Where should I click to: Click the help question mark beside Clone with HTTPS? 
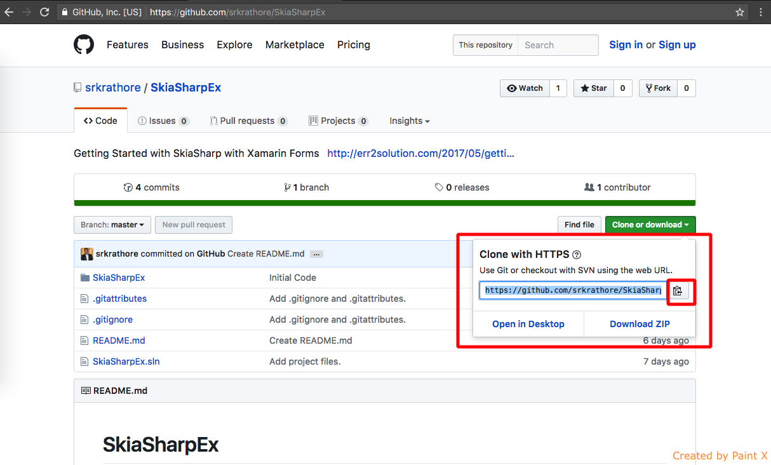point(577,255)
